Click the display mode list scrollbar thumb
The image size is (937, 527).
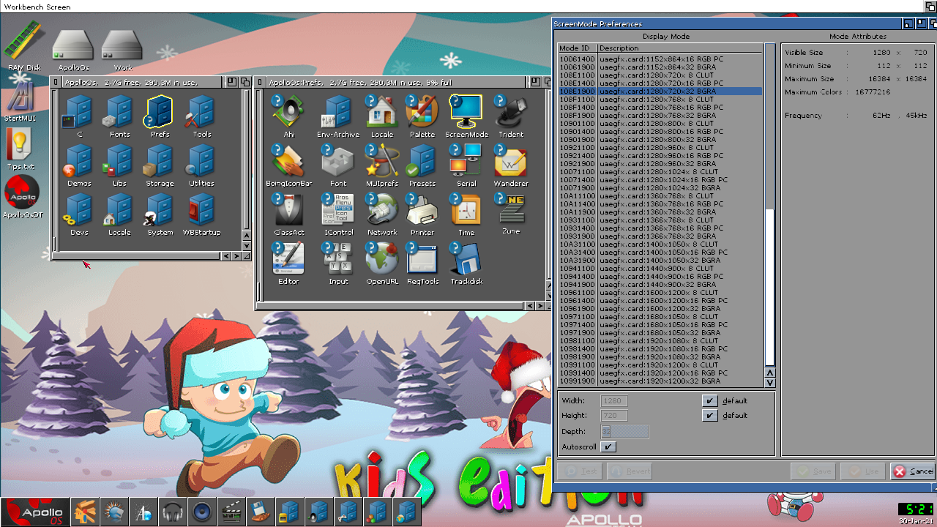(769, 285)
